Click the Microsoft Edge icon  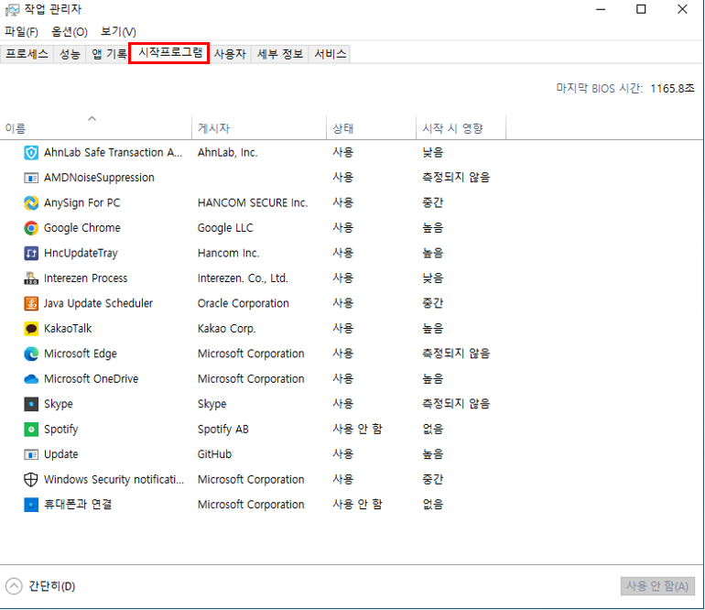click(31, 354)
